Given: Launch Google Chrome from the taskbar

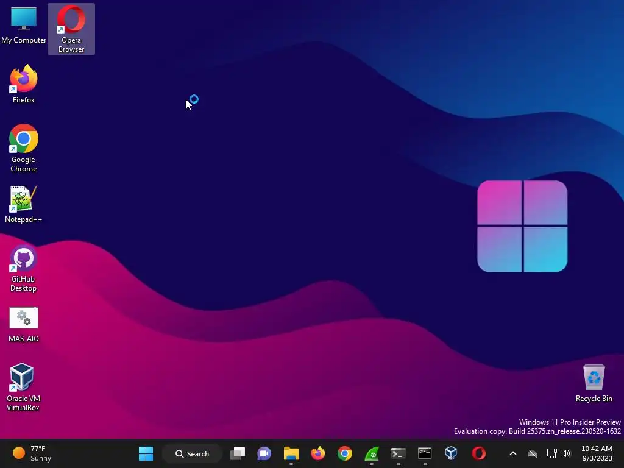Looking at the screenshot, I should [x=345, y=453].
